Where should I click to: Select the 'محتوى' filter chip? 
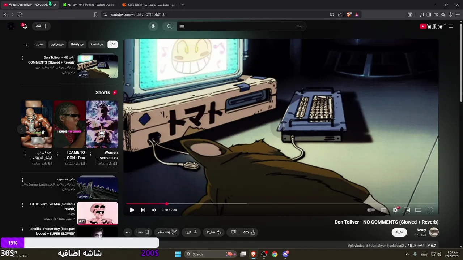(39, 44)
